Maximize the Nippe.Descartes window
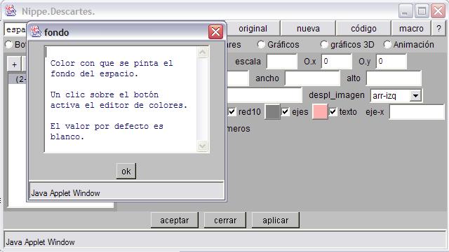The width and height of the screenshot is (449, 252). click(422, 11)
